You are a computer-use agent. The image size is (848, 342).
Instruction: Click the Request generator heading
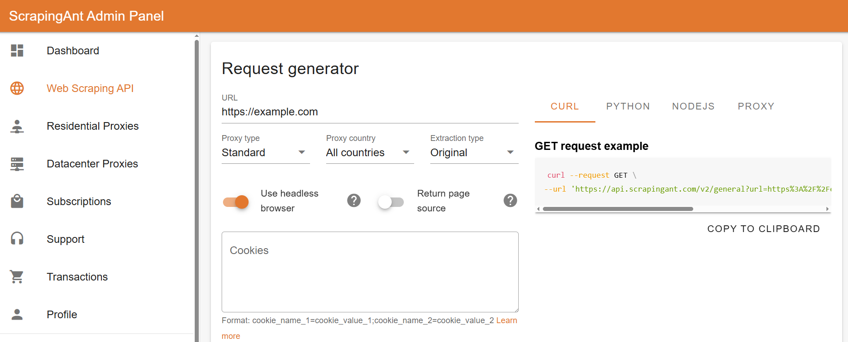[290, 69]
